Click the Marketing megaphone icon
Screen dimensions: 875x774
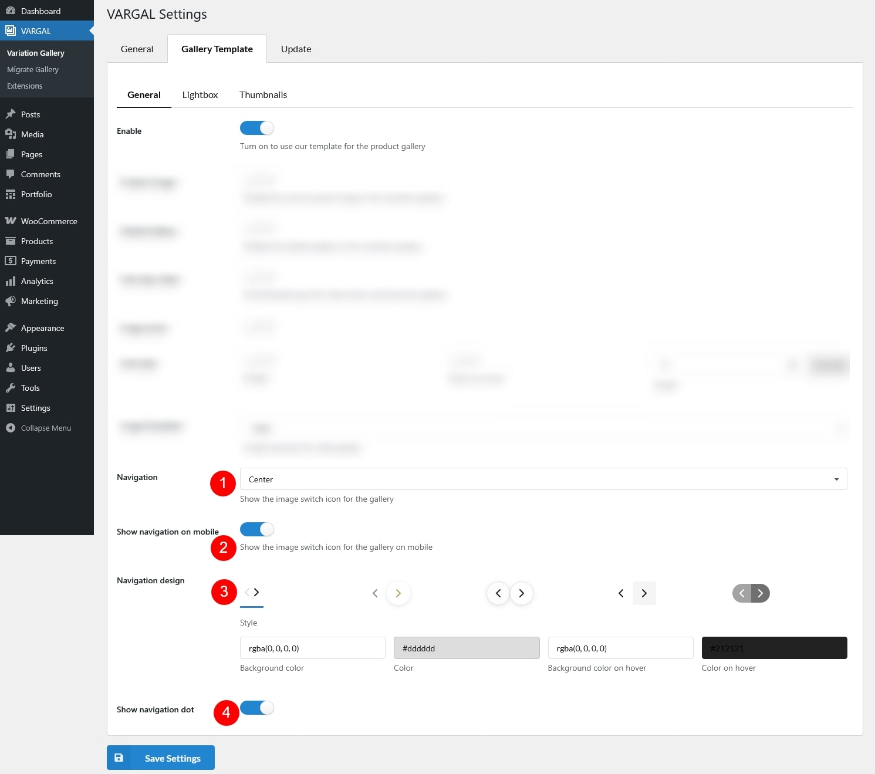(x=11, y=301)
